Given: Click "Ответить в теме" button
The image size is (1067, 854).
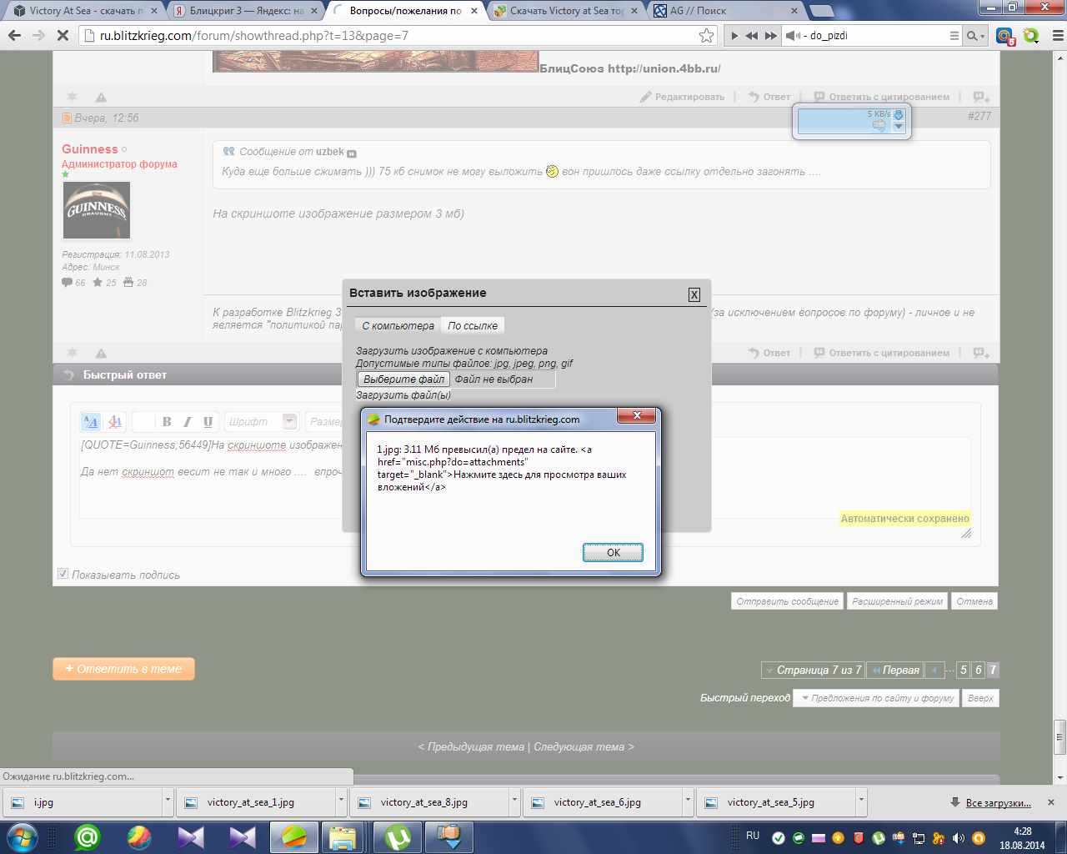Looking at the screenshot, I should tap(123, 669).
